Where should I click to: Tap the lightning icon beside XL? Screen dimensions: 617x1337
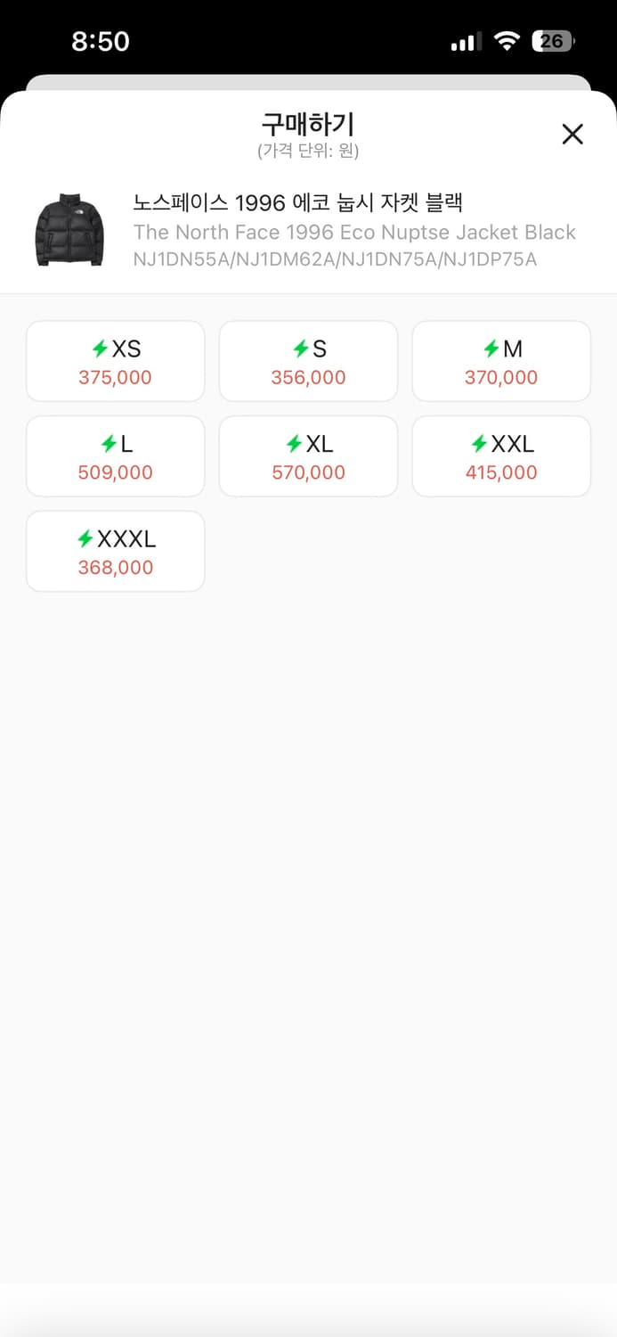click(x=294, y=443)
